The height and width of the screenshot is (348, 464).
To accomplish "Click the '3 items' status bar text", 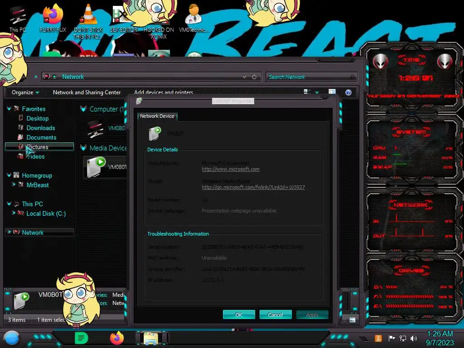I will click(17, 319).
